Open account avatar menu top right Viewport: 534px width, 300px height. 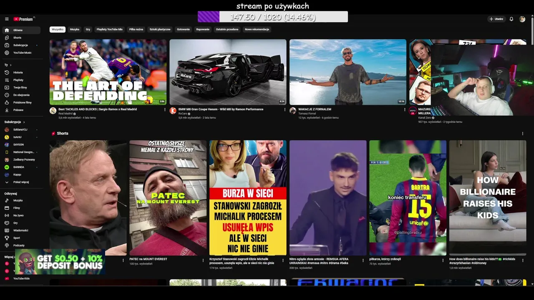(522, 19)
